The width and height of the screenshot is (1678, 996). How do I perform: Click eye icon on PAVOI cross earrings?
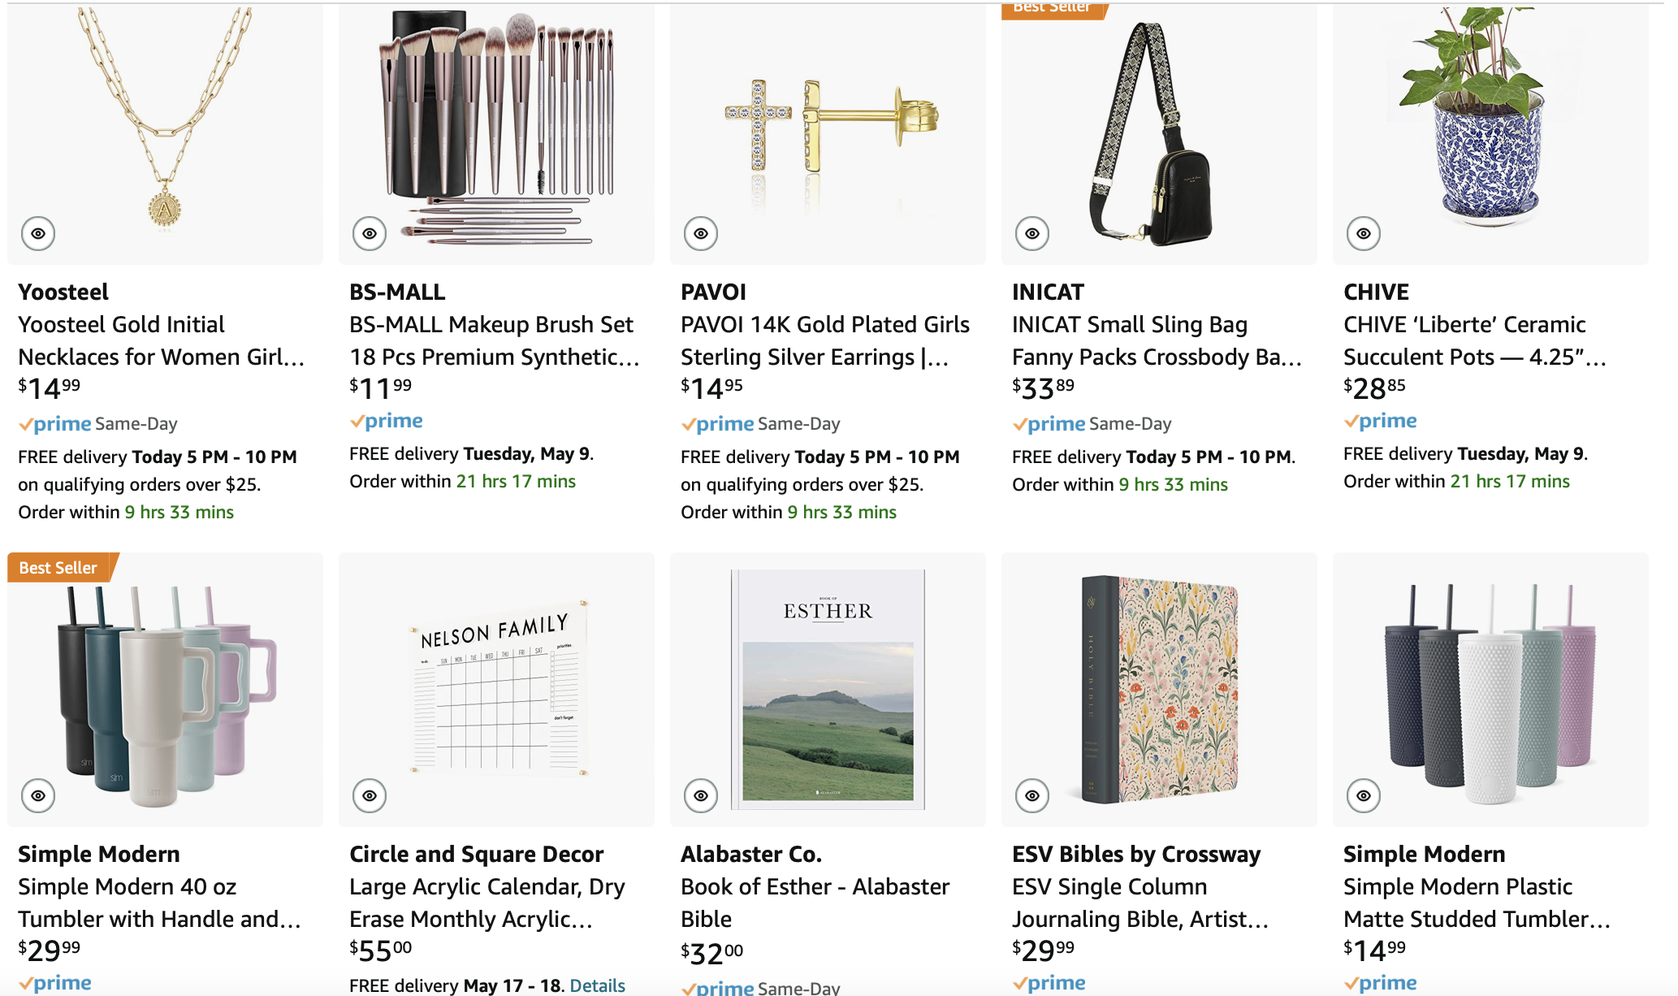tap(701, 234)
